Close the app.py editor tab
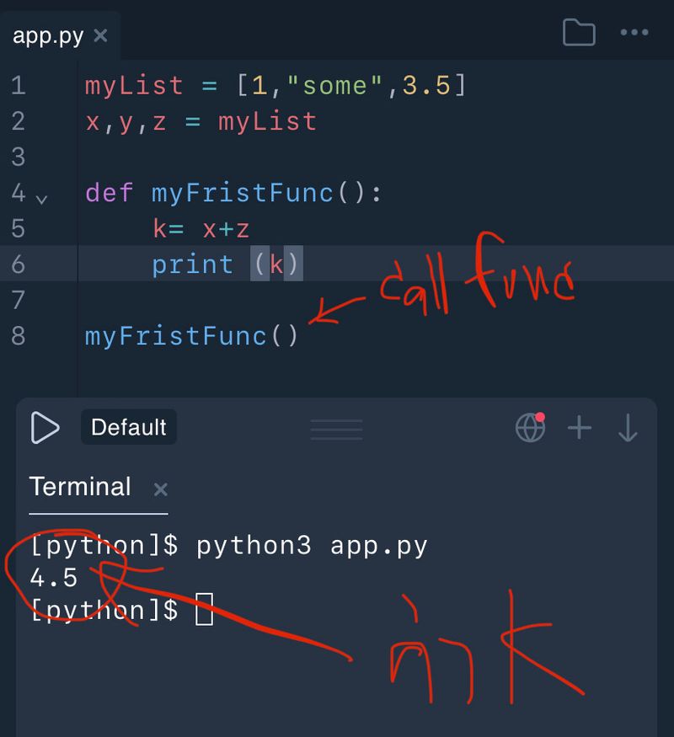 pyautogui.click(x=100, y=35)
